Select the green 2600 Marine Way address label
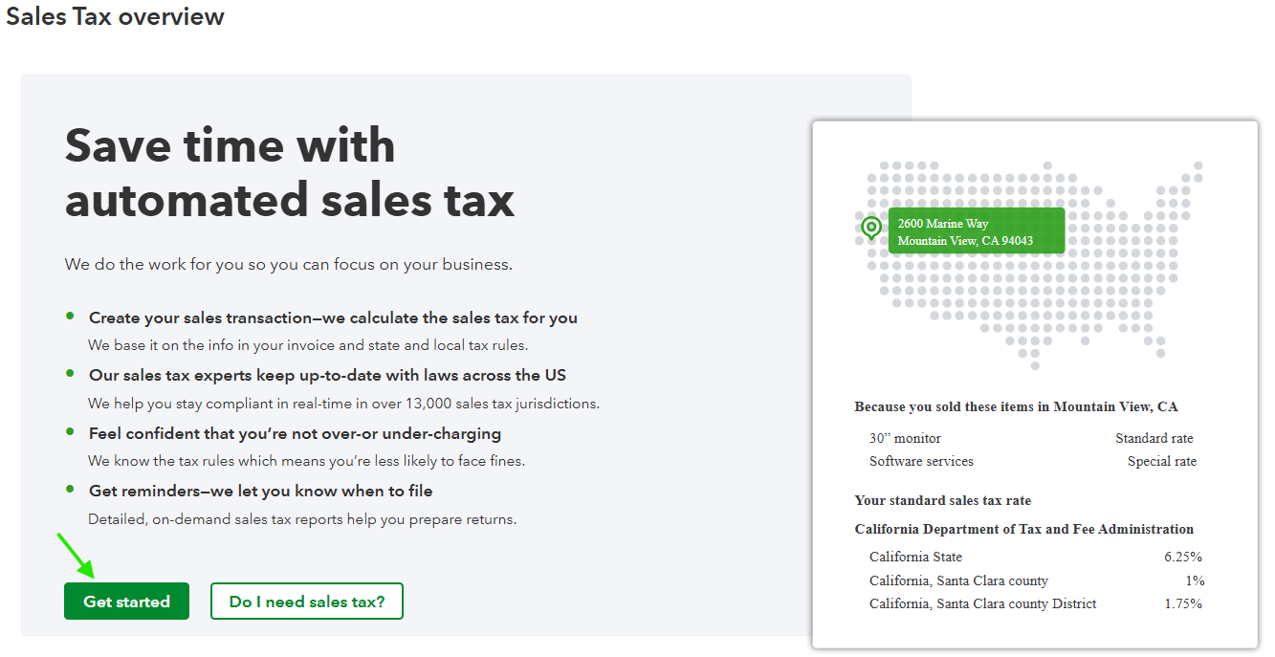Screen dimensions: 1275x657 point(976,231)
